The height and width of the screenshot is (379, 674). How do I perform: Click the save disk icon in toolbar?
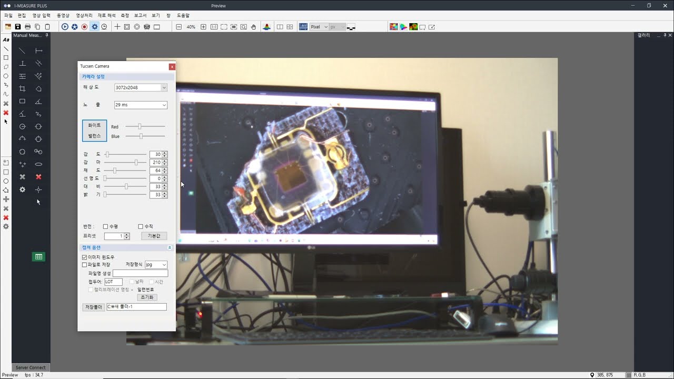pyautogui.click(x=18, y=27)
